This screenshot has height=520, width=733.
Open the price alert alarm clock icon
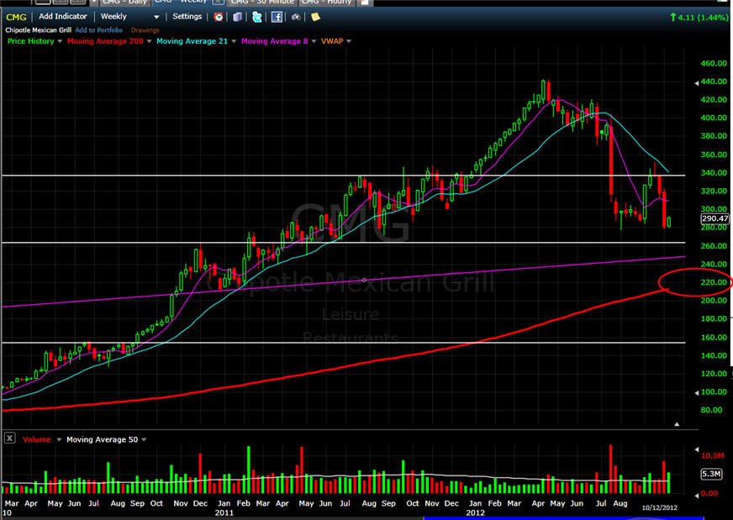click(x=219, y=18)
